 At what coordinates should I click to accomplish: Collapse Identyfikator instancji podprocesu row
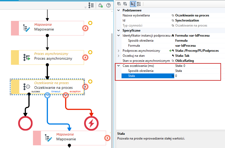[119, 36]
